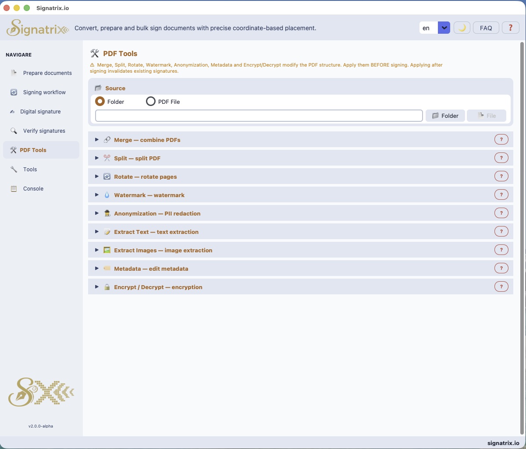Expand the Merge — combine PDFs section
Image resolution: width=526 pixels, height=449 pixels.
coord(147,140)
